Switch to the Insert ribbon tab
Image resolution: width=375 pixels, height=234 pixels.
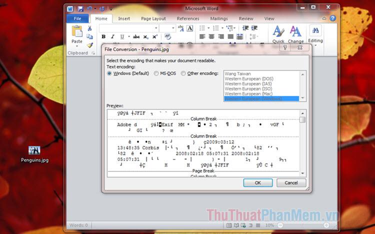[124, 18]
